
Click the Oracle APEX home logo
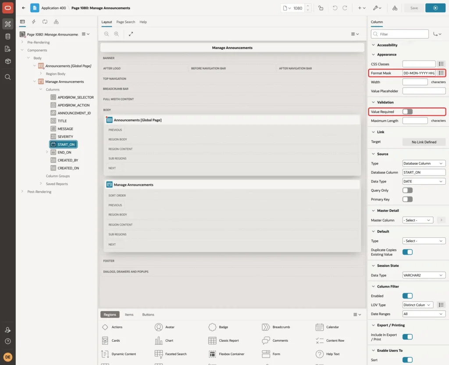pyautogui.click(x=8, y=8)
